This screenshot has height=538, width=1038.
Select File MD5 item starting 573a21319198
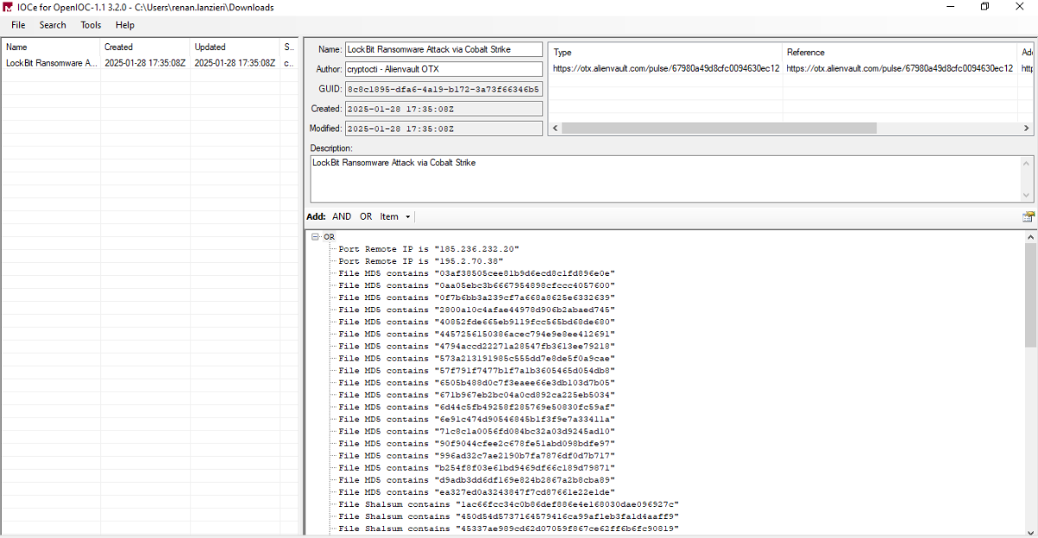point(477,357)
